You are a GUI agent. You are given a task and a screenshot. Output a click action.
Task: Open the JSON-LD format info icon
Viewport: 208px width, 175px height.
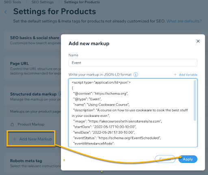pyautogui.click(x=136, y=75)
